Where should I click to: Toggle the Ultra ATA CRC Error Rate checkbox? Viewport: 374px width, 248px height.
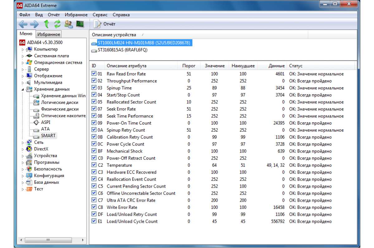[94, 200]
